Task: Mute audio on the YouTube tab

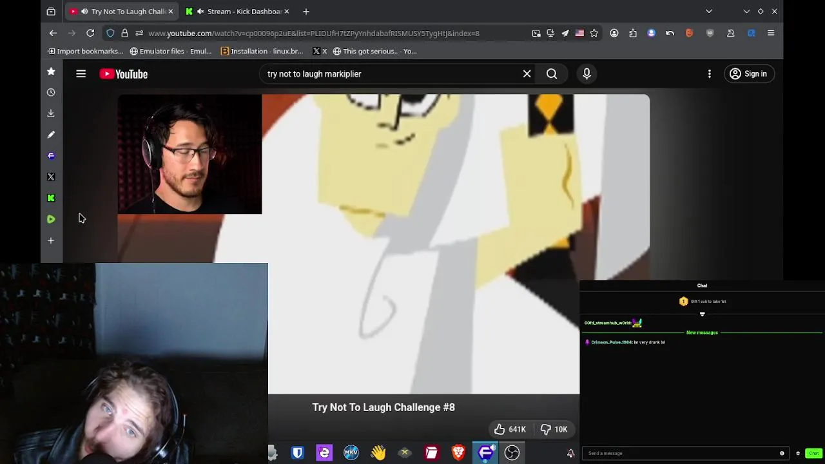Action: point(84,11)
